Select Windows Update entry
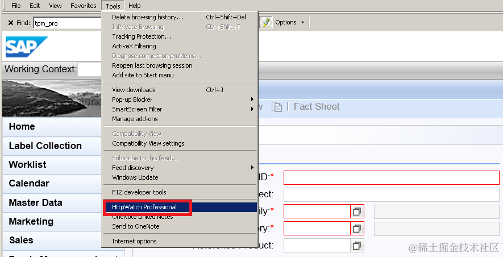 click(x=180, y=177)
